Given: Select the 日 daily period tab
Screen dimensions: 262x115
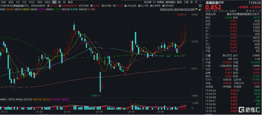Looking at the screenshot, I should [54, 2].
